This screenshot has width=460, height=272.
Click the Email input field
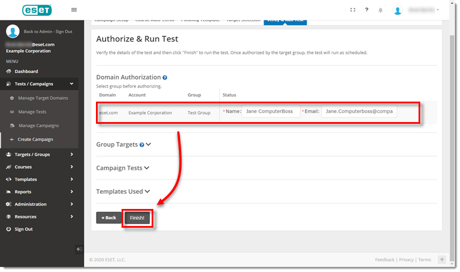359,112
